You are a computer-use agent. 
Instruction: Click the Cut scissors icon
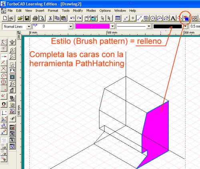point(50,18)
